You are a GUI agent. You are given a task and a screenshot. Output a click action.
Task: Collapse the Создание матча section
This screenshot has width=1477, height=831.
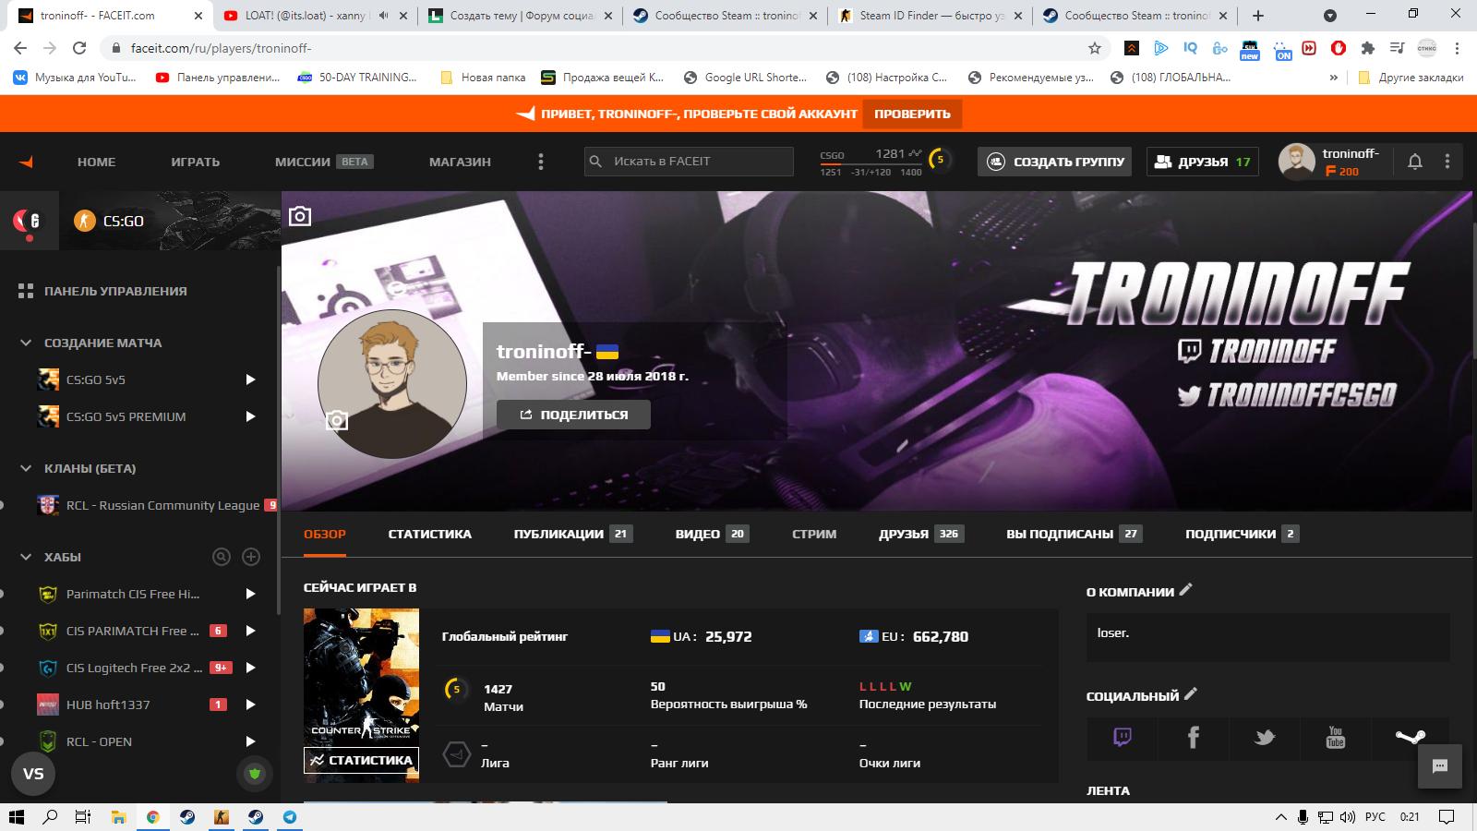26,343
